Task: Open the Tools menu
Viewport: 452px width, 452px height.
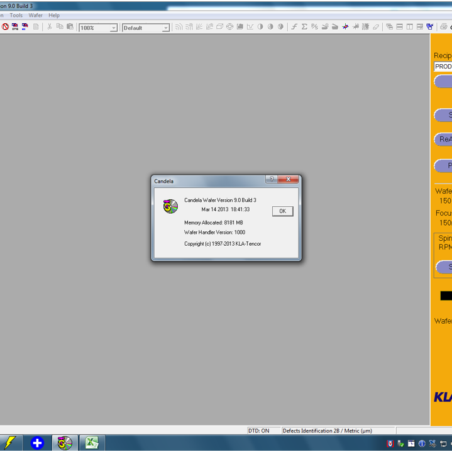Action: (16, 15)
